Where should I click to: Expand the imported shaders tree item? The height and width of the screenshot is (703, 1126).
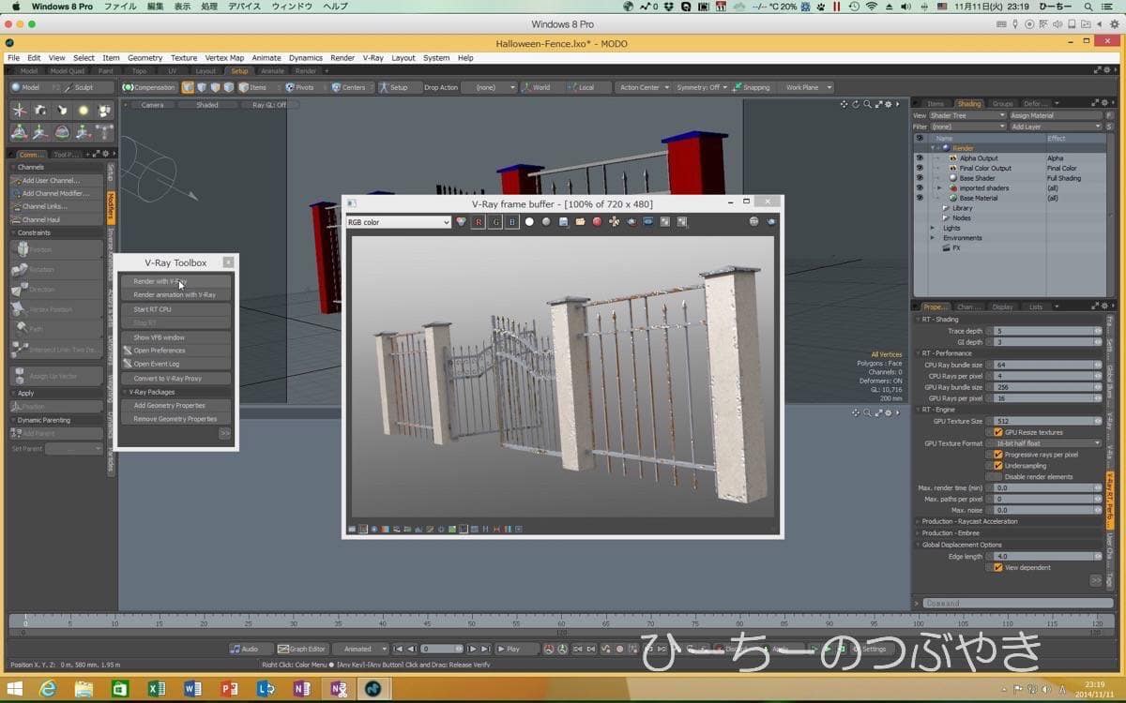click(x=938, y=188)
